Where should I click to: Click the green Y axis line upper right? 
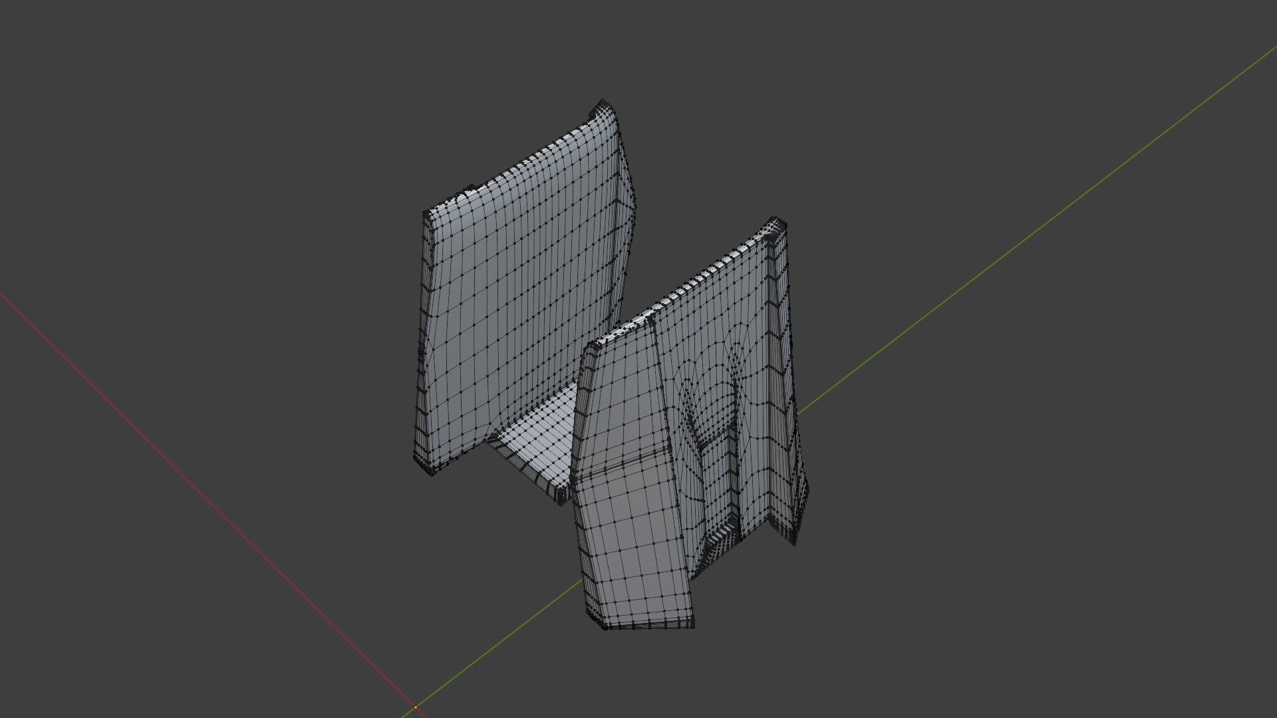coord(1064,211)
